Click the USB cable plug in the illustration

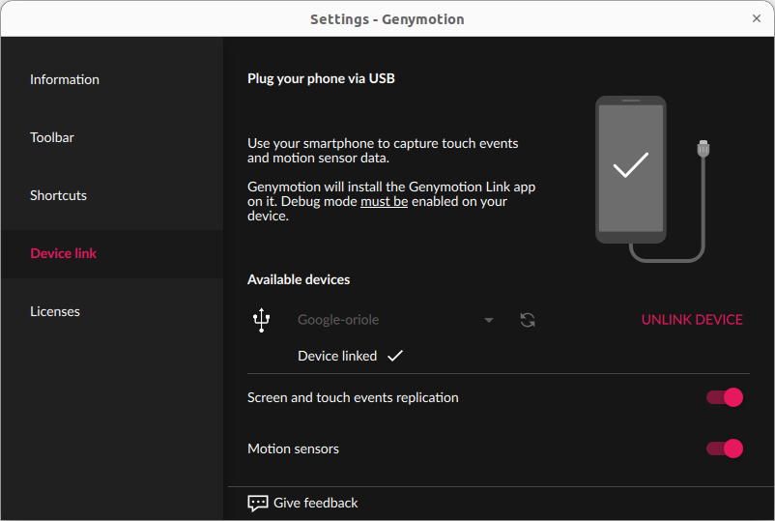tap(703, 151)
